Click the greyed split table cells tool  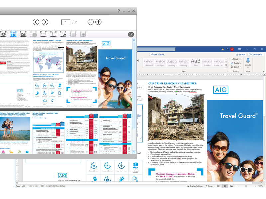click(83, 34)
